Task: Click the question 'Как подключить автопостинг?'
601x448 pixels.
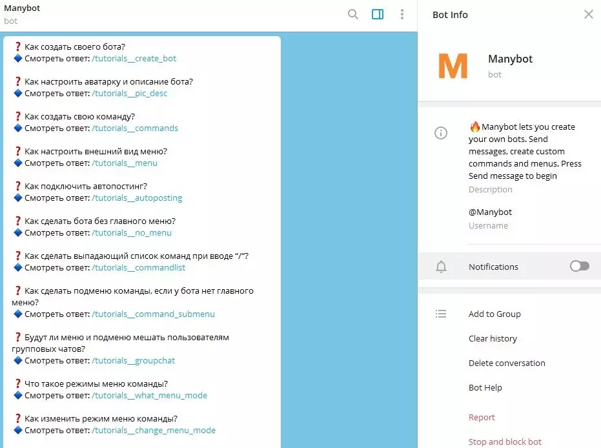Action: (x=86, y=187)
